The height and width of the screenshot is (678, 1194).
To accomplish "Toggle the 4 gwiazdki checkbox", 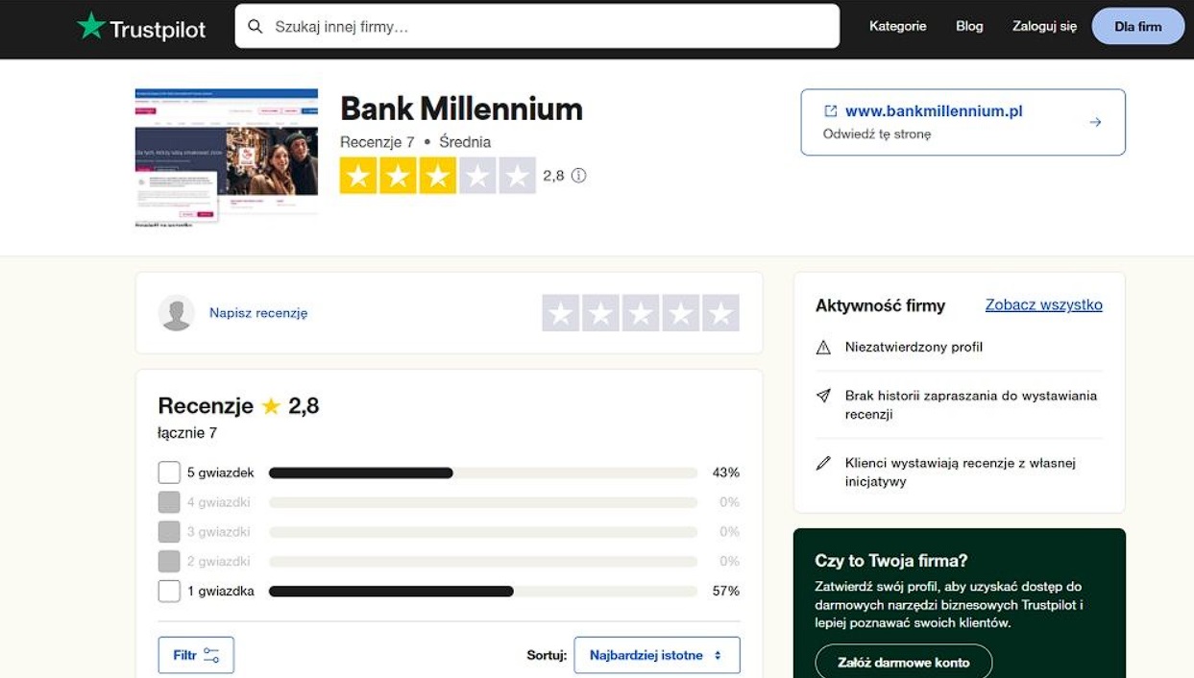I will coord(169,502).
